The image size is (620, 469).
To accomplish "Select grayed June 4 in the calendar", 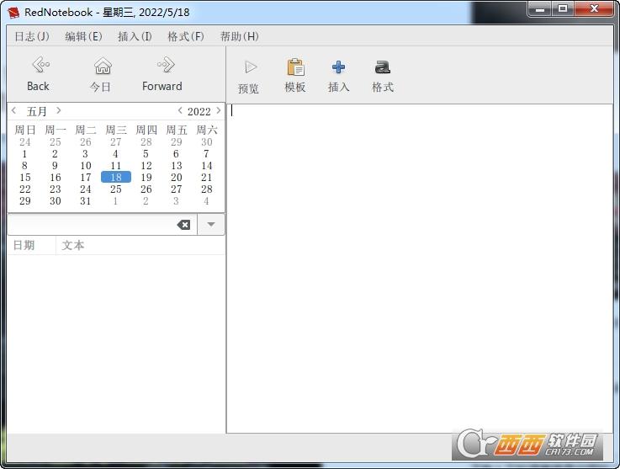I will [x=206, y=200].
